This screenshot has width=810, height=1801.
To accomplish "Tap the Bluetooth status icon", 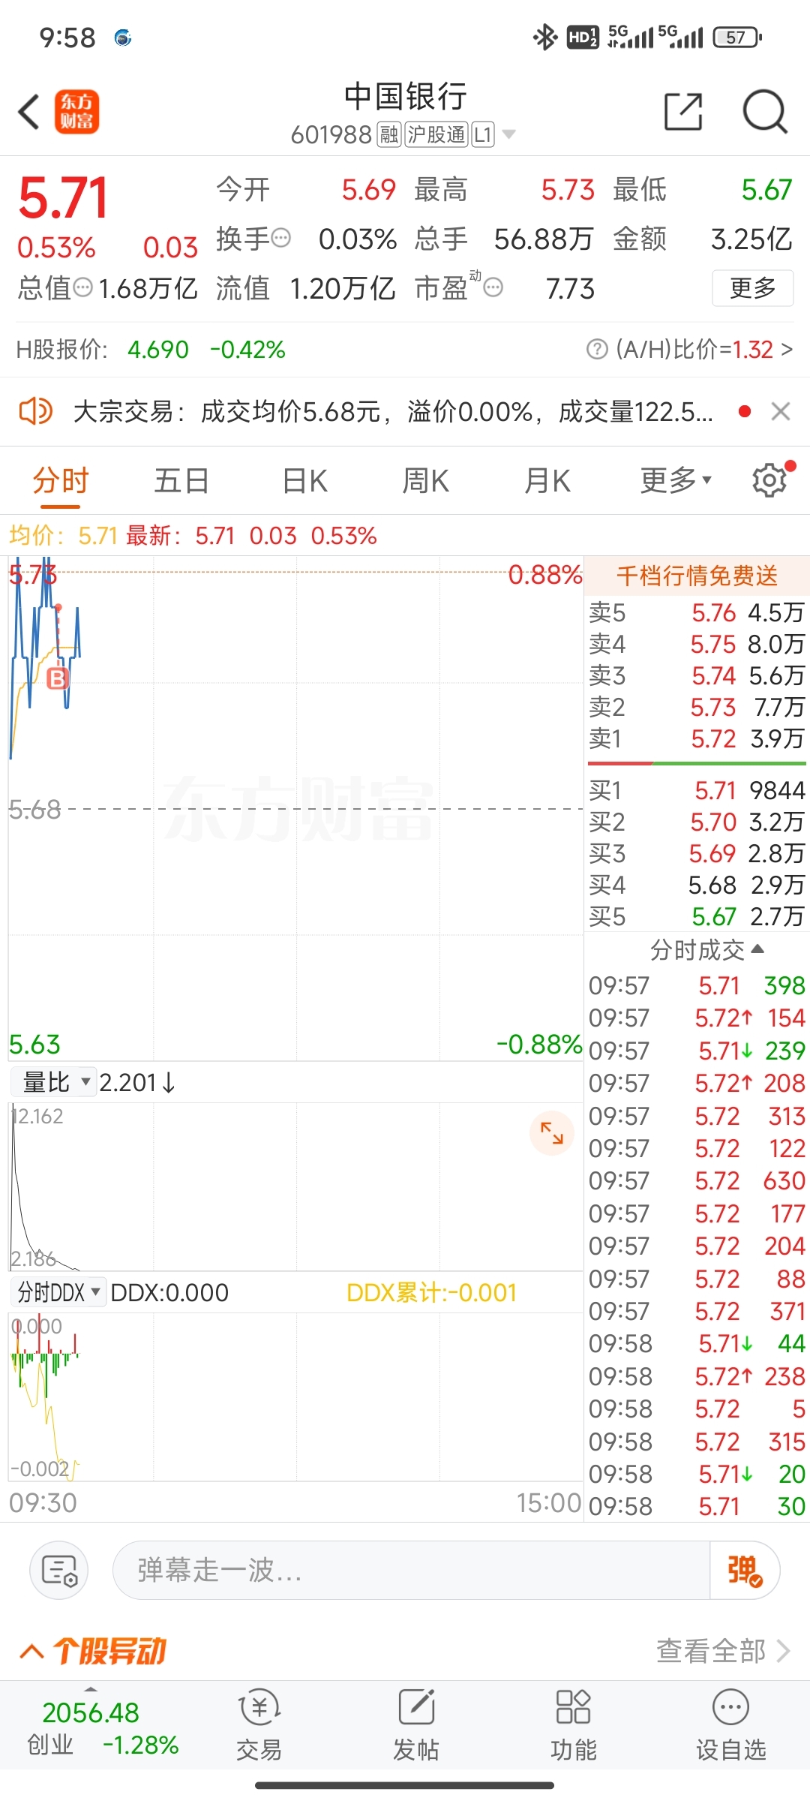I will (x=545, y=37).
